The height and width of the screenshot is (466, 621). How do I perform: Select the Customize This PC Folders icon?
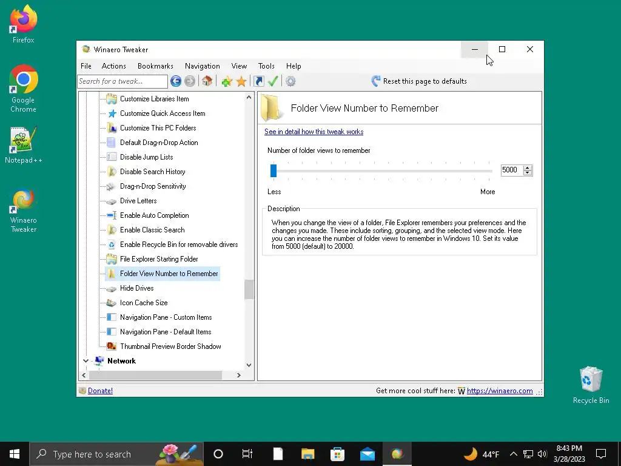[112, 127]
